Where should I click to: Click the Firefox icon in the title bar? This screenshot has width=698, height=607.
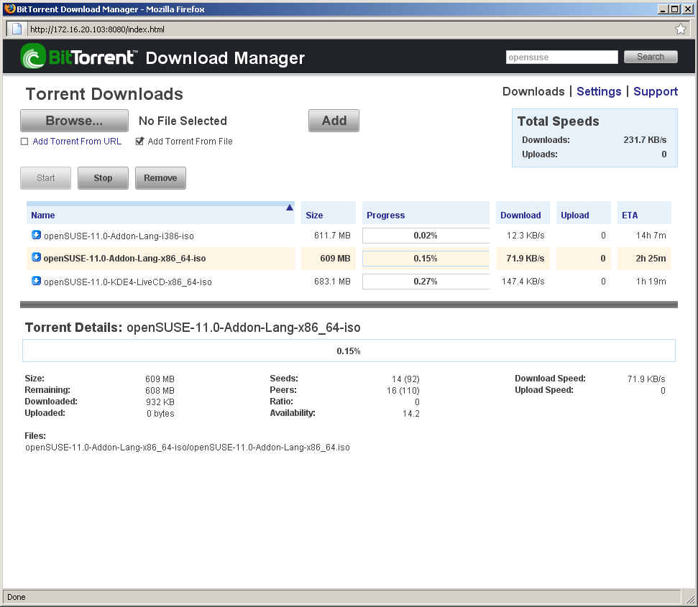click(10, 9)
